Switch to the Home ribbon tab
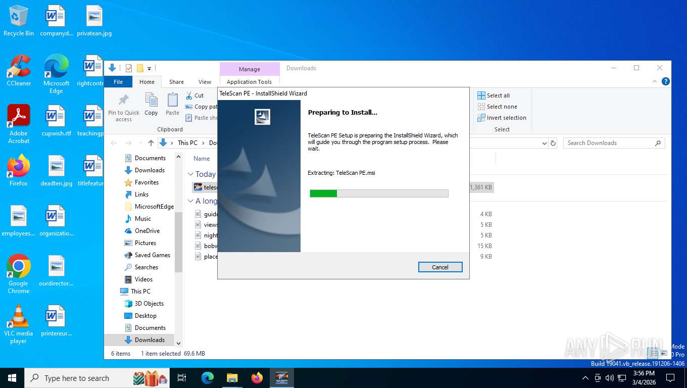 click(147, 82)
